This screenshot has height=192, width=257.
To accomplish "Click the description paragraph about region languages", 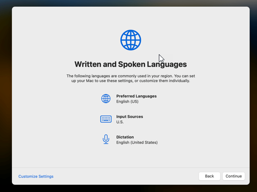I will (131, 78).
